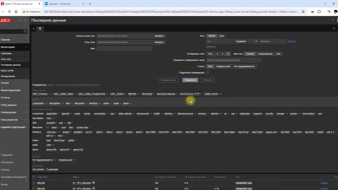Screen dimensions: 338x190
Task: Click the previous filter tab arrow
Action: pyautogui.click(x=34, y=28)
